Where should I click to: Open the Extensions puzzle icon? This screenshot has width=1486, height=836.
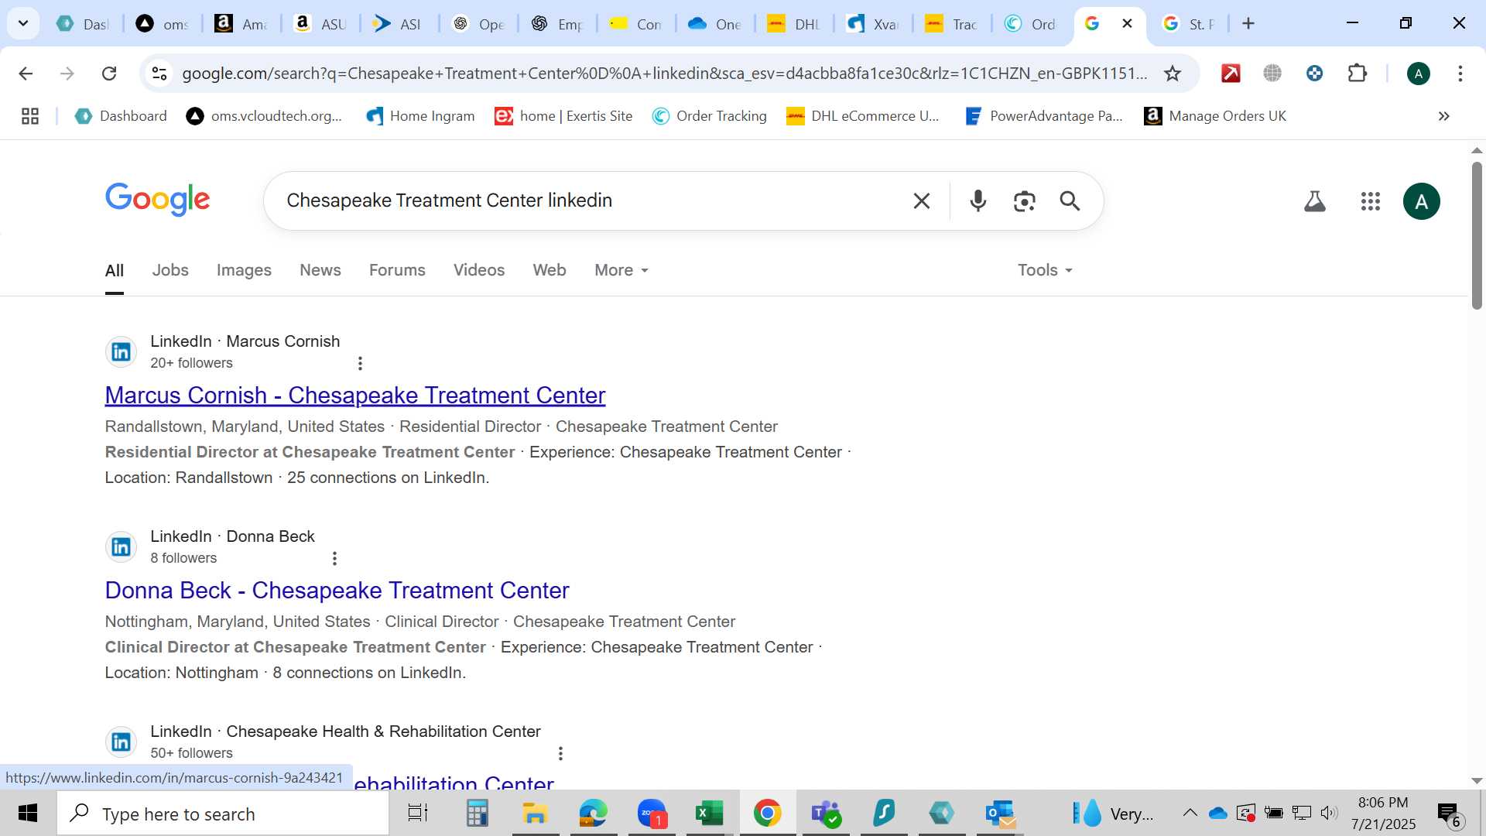pyautogui.click(x=1357, y=74)
